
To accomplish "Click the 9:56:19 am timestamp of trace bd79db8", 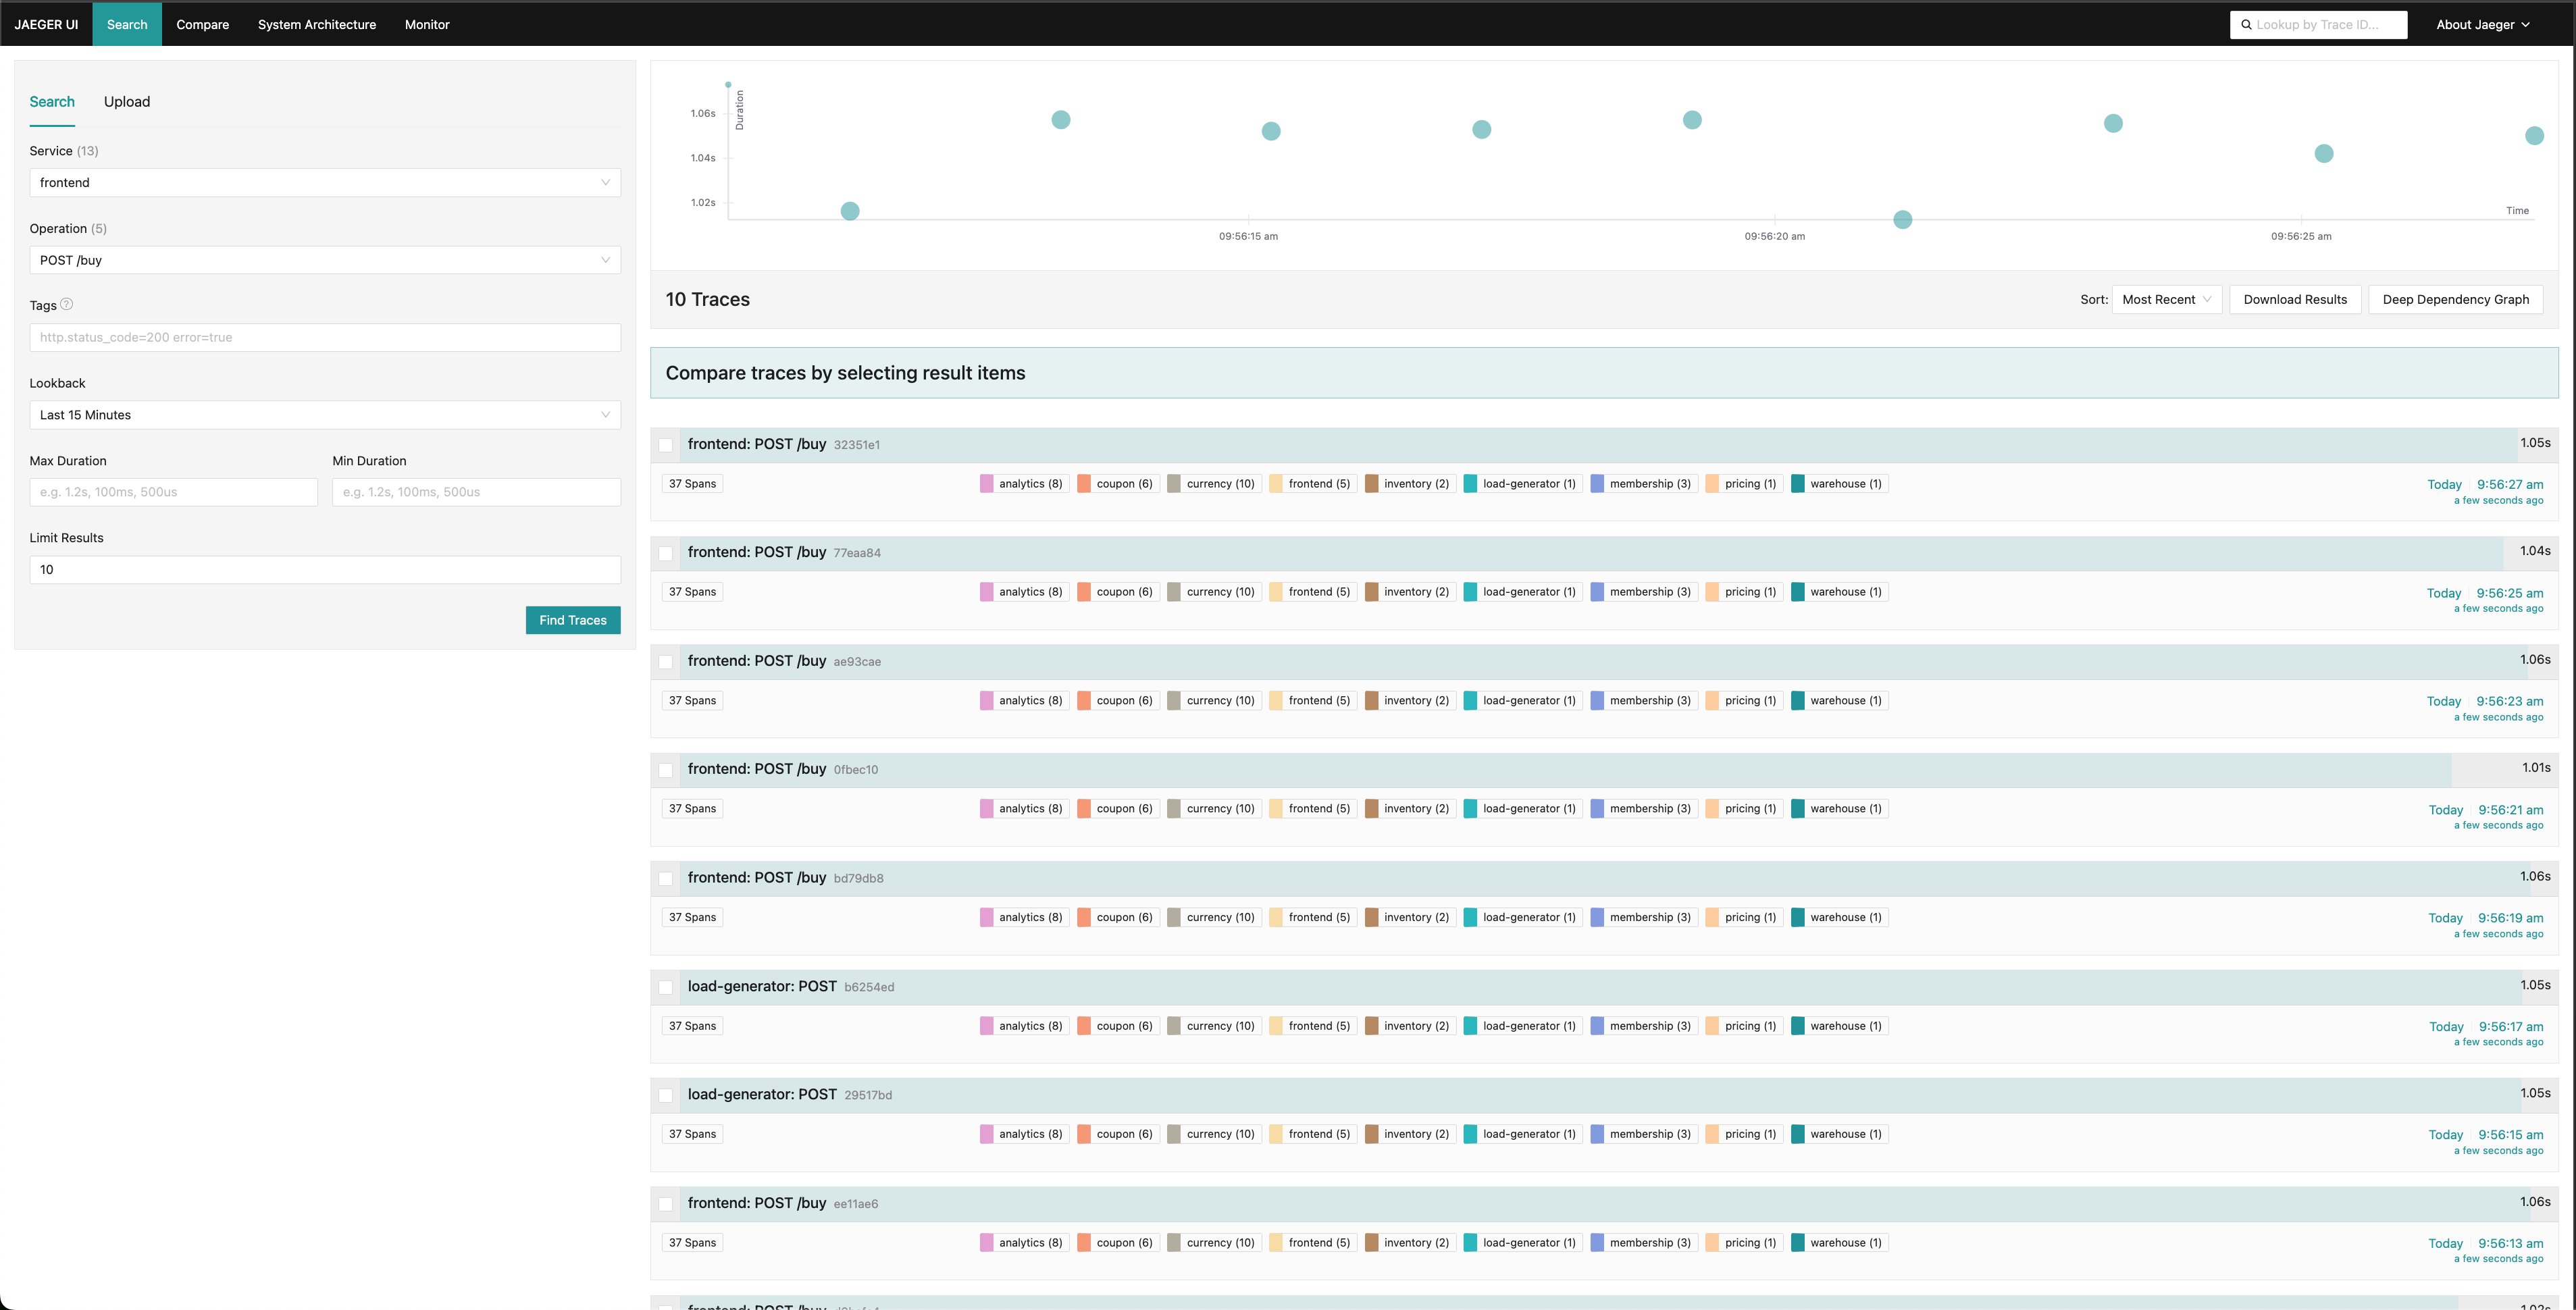I will tap(2510, 918).
